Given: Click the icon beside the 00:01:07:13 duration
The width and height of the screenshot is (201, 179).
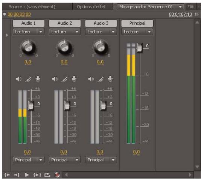Looking at the screenshot, I should point(197,14).
